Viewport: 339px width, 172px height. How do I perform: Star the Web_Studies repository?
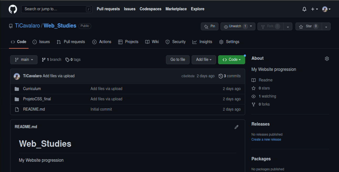point(309,26)
